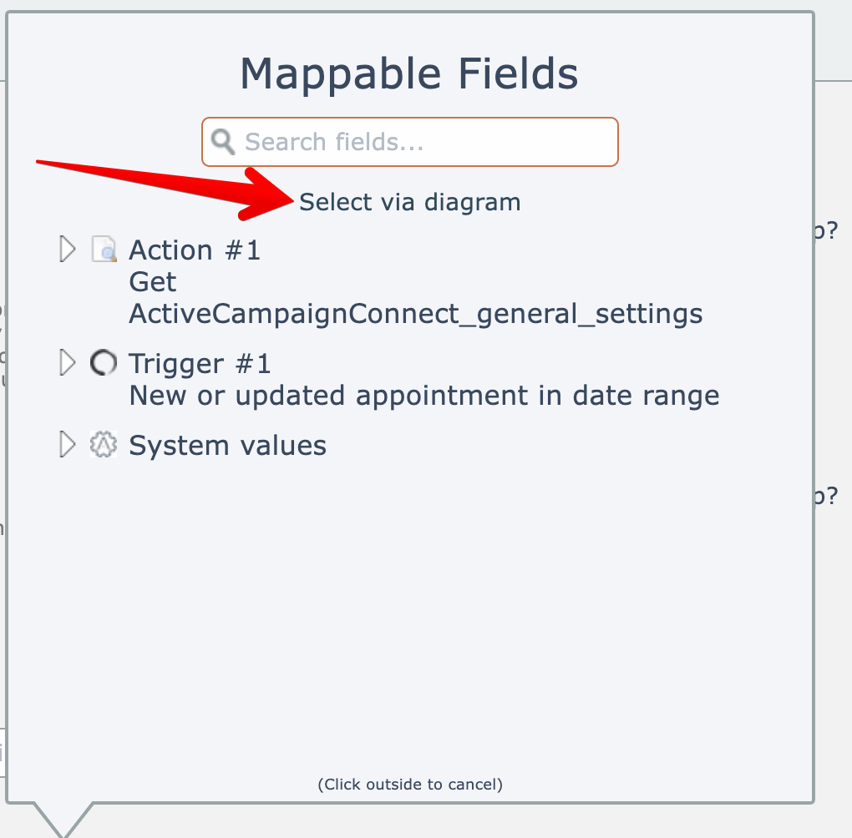
Task: Select Get ActiveCampaignConnect_general_settings description
Action: 415,314
